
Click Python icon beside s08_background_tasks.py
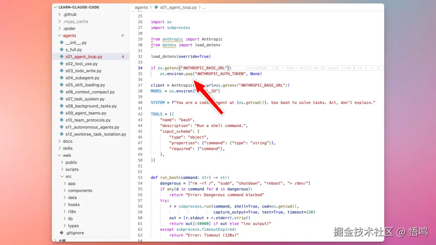pyautogui.click(x=62, y=106)
